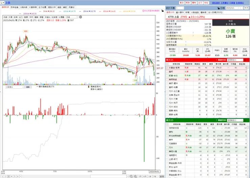Toggle the lock icon above the chart
250x178 pixels.
coord(162,11)
